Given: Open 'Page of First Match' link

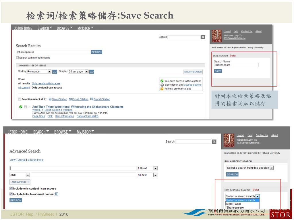Looking at the screenshot, I should coord(87,116).
